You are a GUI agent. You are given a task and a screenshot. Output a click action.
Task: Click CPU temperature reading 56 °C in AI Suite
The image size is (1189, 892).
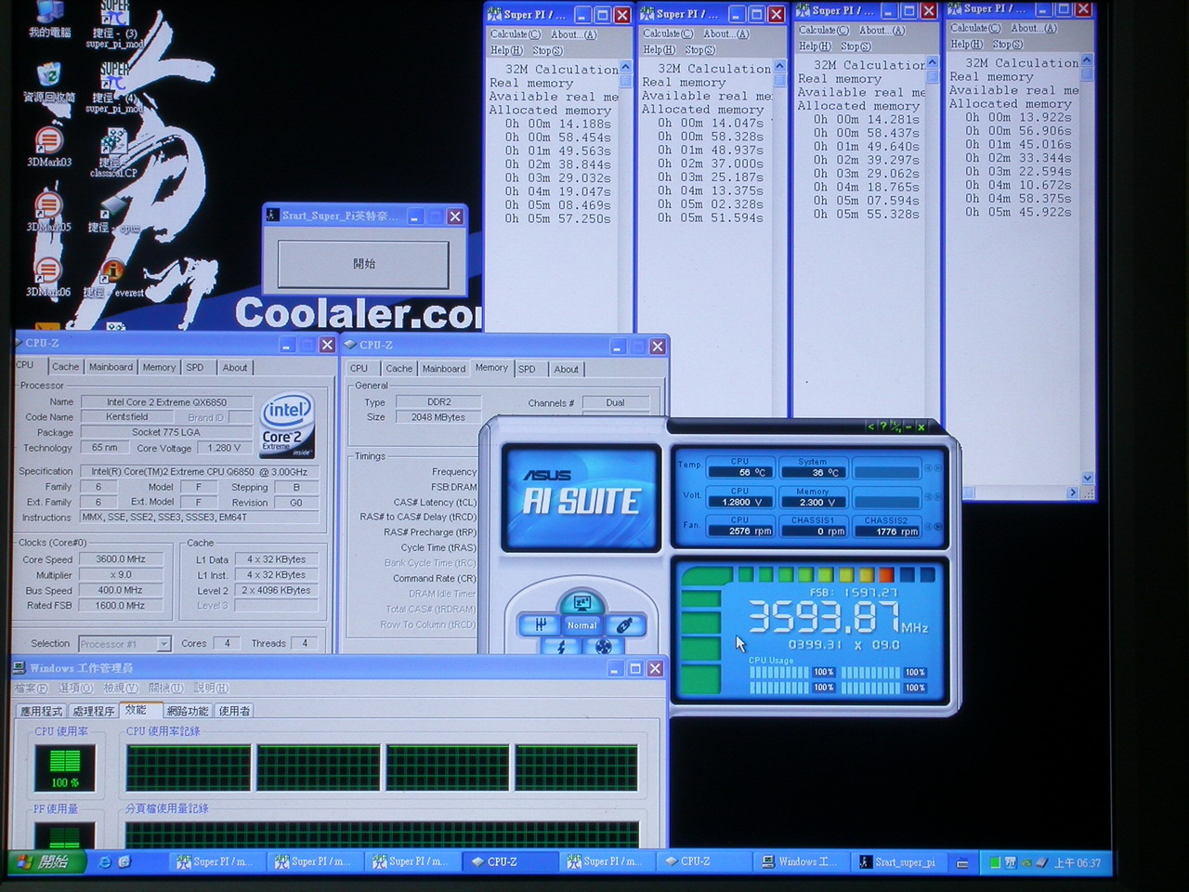(739, 472)
